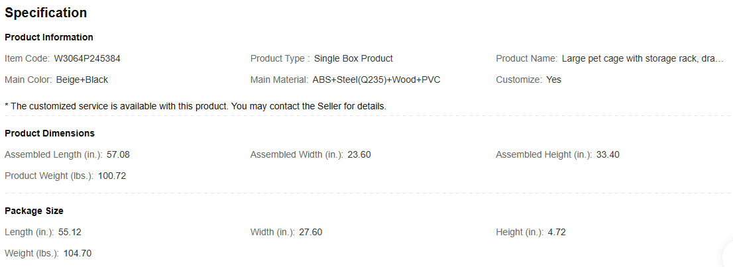
Task: Click the Specification heading
Action: point(46,13)
